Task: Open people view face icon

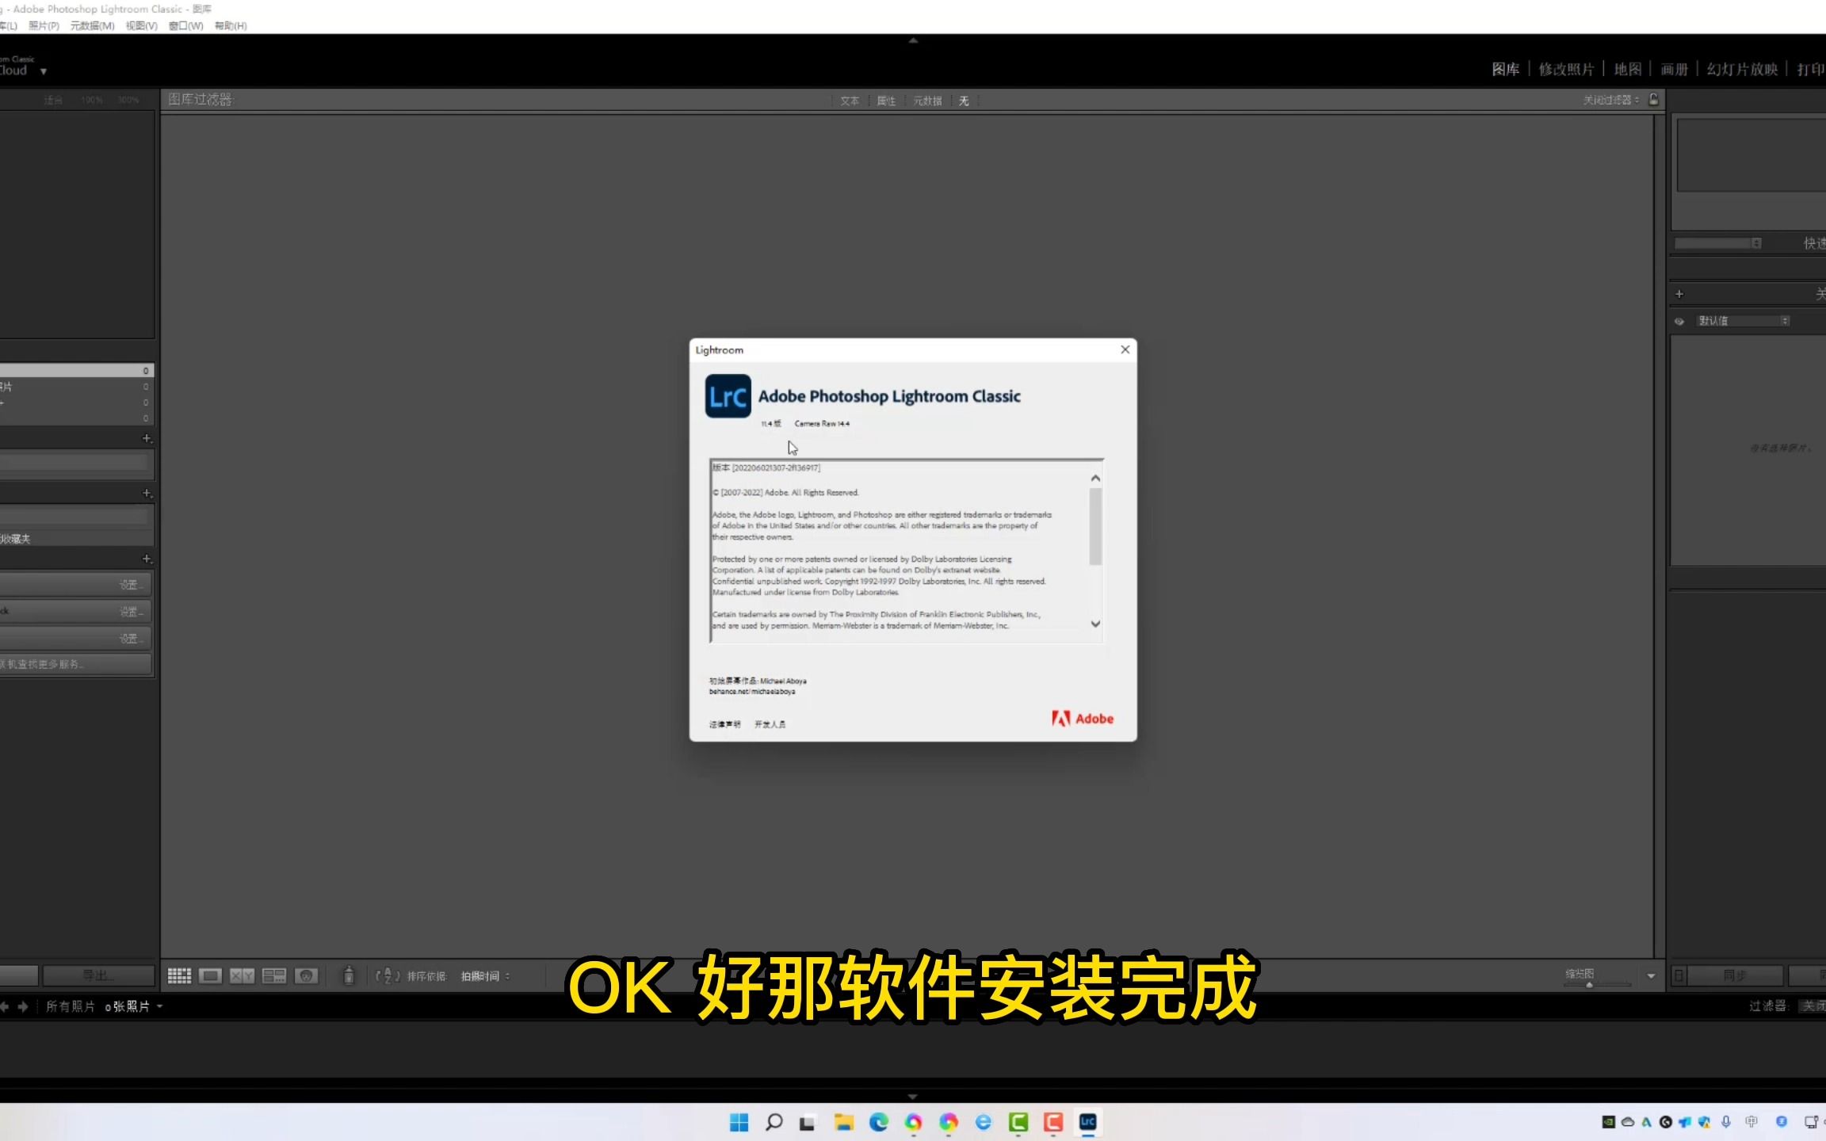Action: [306, 976]
